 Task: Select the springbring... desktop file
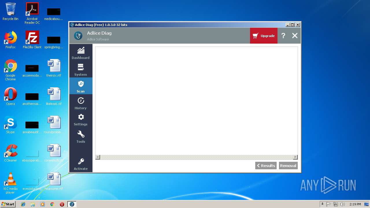[54, 42]
